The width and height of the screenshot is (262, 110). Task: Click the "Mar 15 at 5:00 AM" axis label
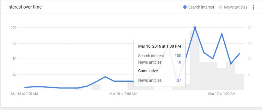tap(123, 94)
